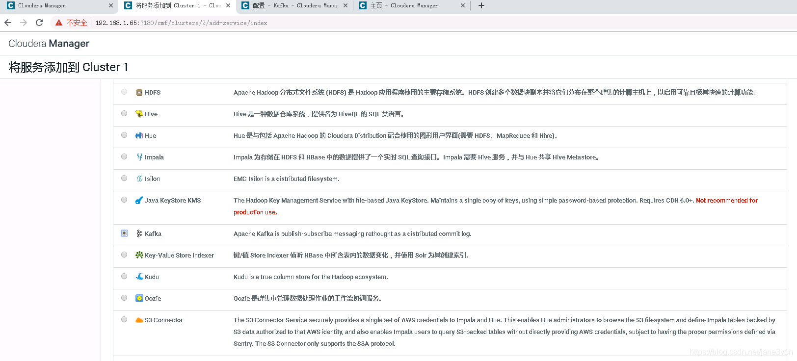Click the browser forward arrow
The width and height of the screenshot is (797, 361).
tap(24, 23)
